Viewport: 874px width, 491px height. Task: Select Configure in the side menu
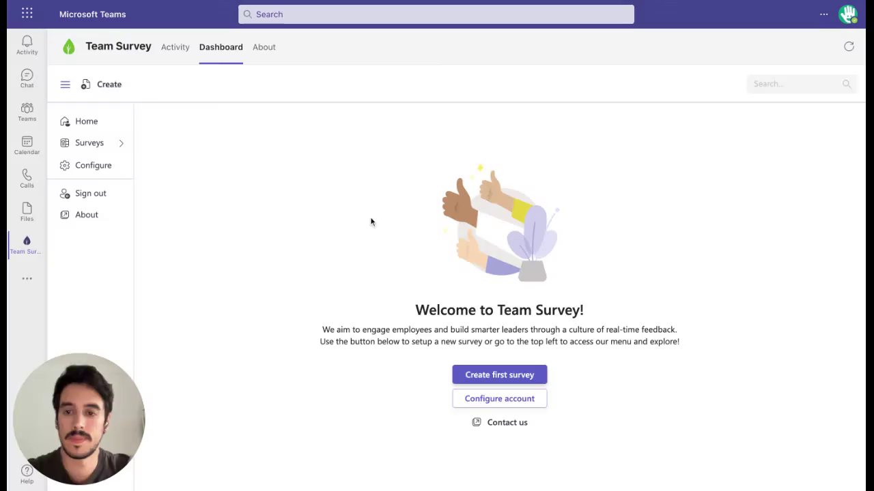[93, 165]
